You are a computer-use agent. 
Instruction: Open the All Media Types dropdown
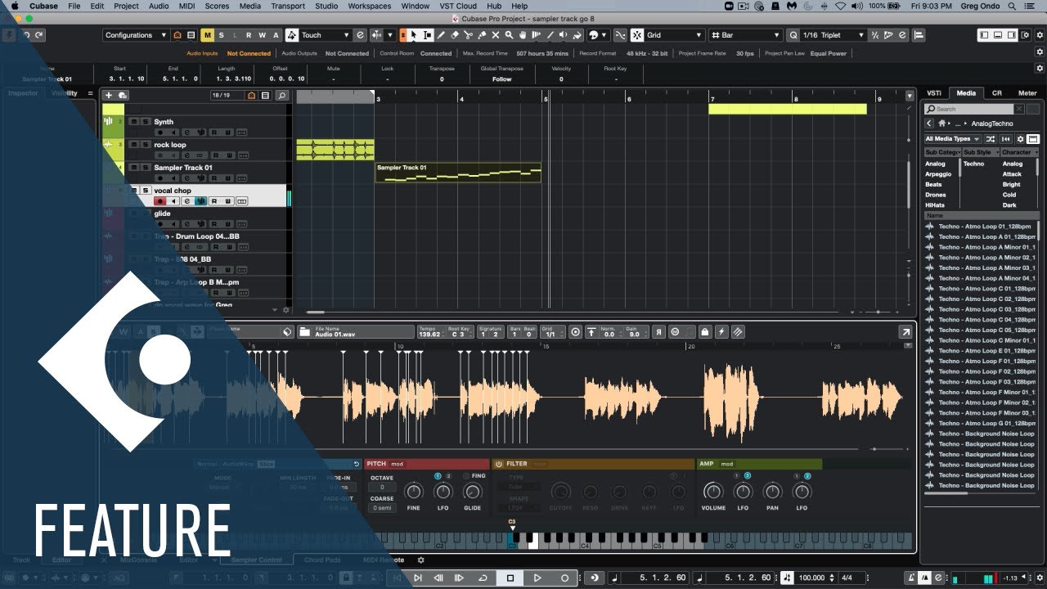pos(953,139)
